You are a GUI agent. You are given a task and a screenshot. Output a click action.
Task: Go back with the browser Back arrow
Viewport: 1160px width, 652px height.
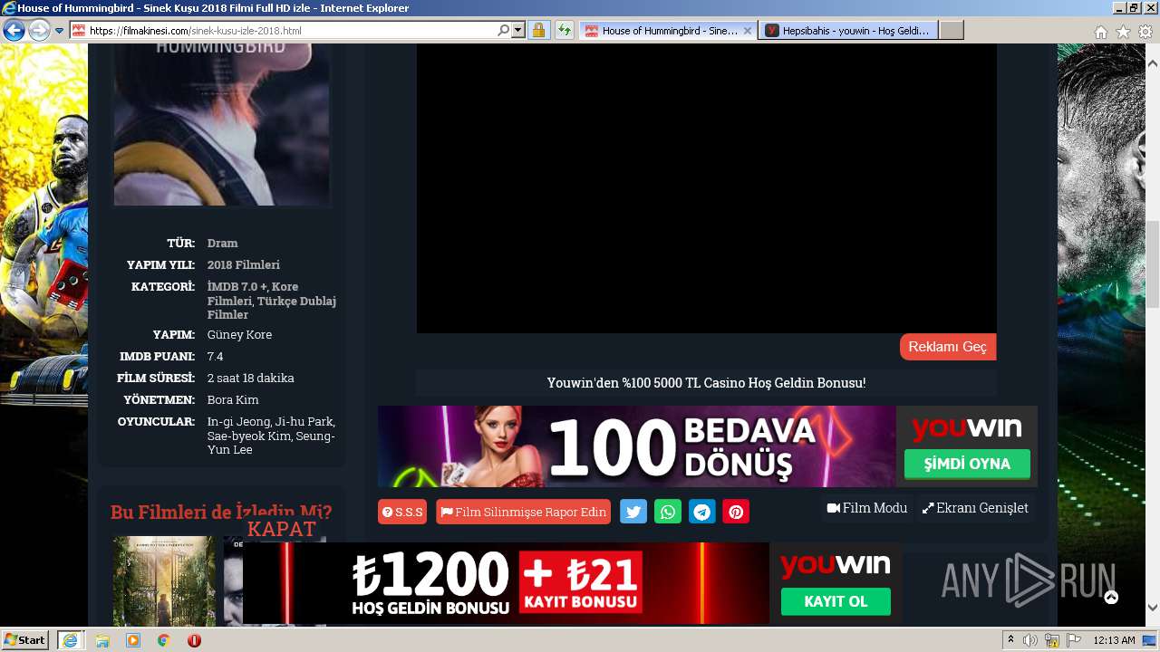pos(14,31)
